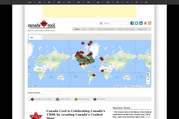
Task: Select the NL province tab
Action: (118, 2)
